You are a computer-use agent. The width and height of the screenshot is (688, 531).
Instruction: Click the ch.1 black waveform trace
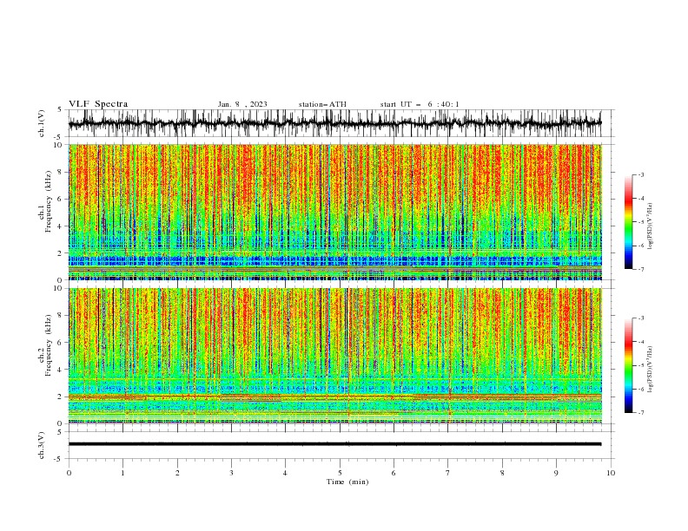334,123
